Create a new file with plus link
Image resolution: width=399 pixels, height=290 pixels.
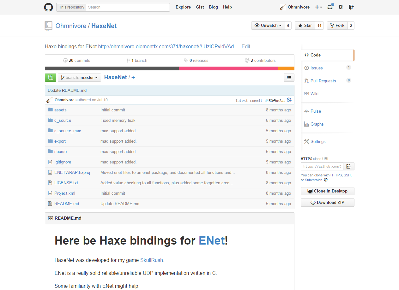pyautogui.click(x=133, y=78)
